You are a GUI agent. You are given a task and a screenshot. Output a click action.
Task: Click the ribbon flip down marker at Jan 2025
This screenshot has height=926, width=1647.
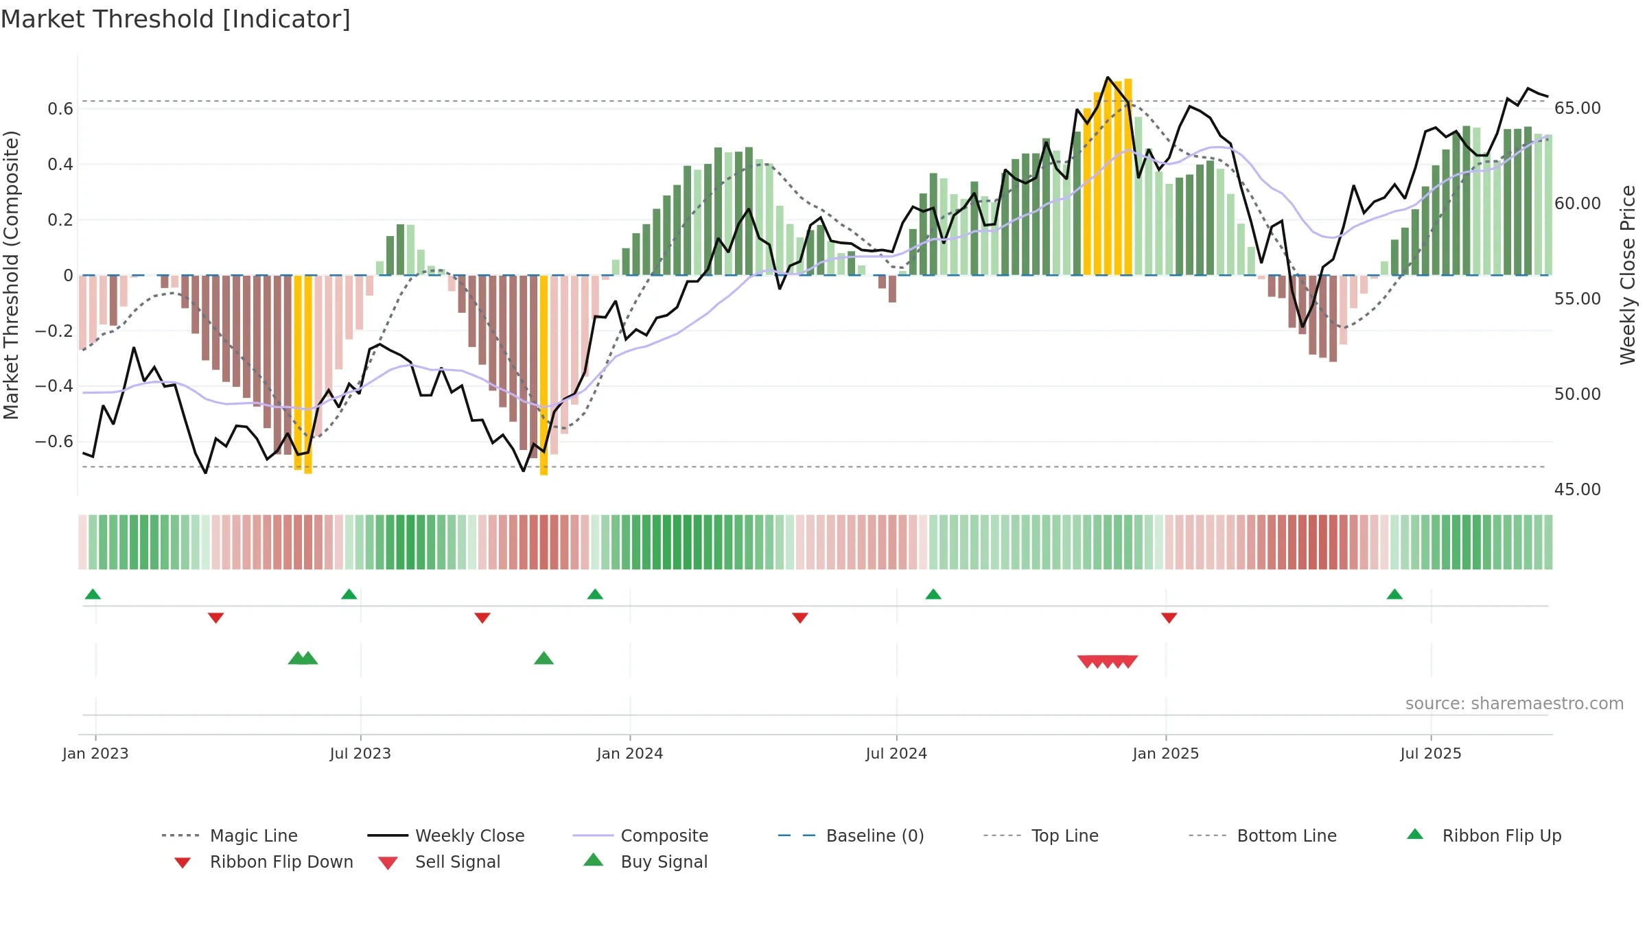coord(1169,618)
